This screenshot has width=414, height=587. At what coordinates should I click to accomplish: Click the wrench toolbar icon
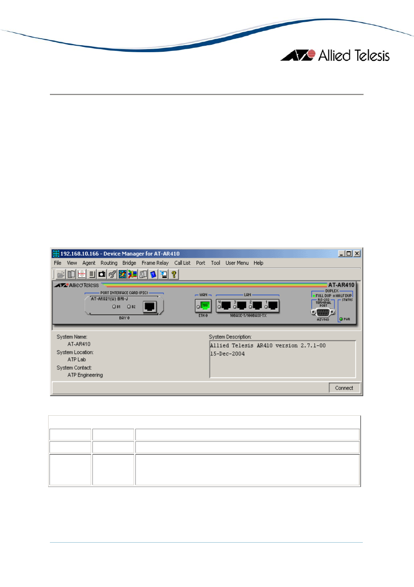pos(112,274)
